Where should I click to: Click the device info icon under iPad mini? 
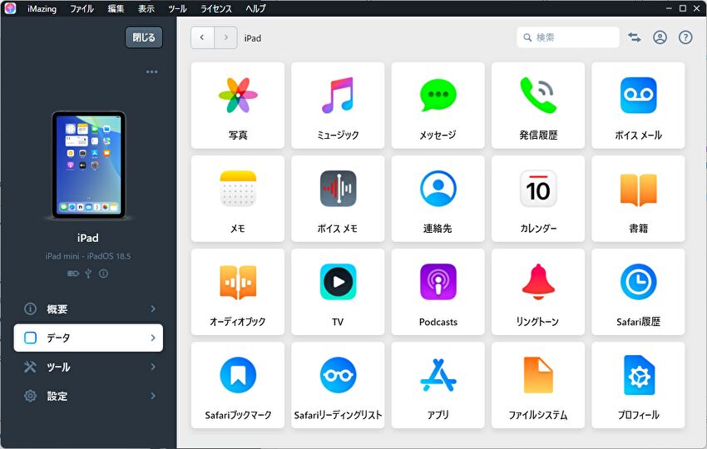[103, 274]
